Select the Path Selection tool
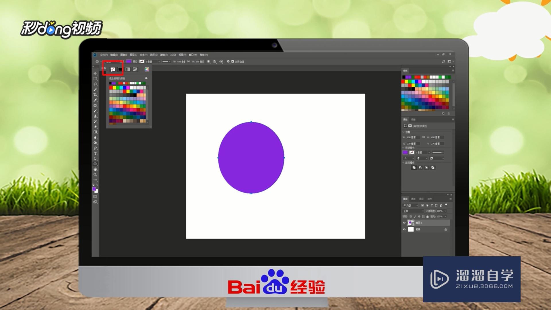The image size is (551, 310). (95, 159)
